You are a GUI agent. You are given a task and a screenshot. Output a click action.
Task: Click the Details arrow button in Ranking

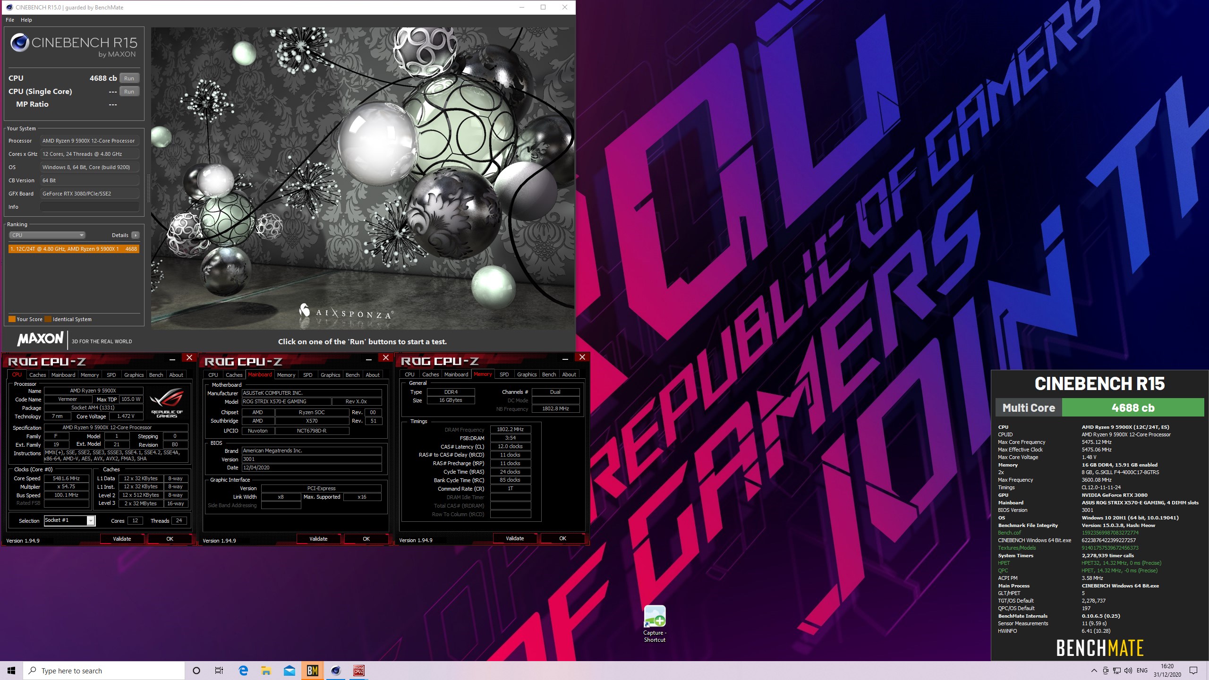pos(136,235)
